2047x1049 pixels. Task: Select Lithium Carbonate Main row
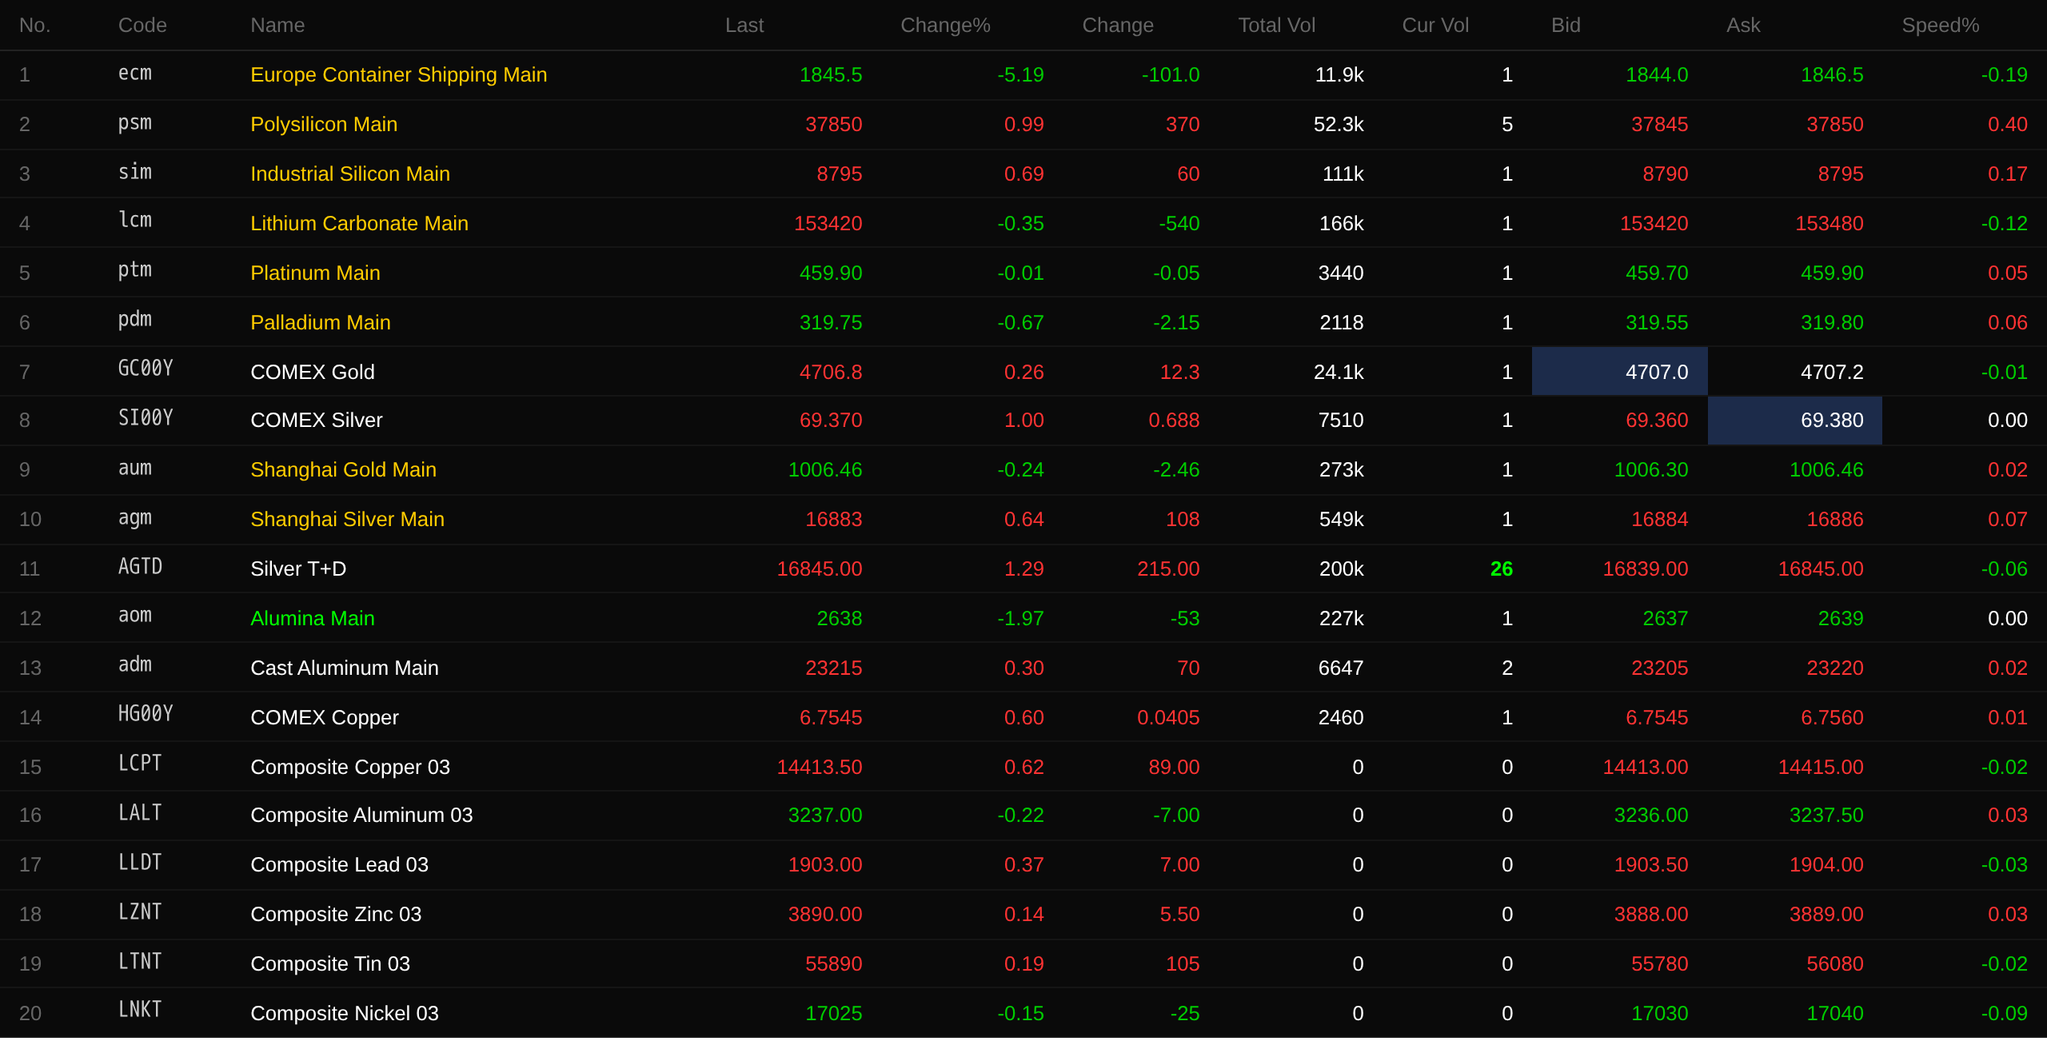point(1023,224)
